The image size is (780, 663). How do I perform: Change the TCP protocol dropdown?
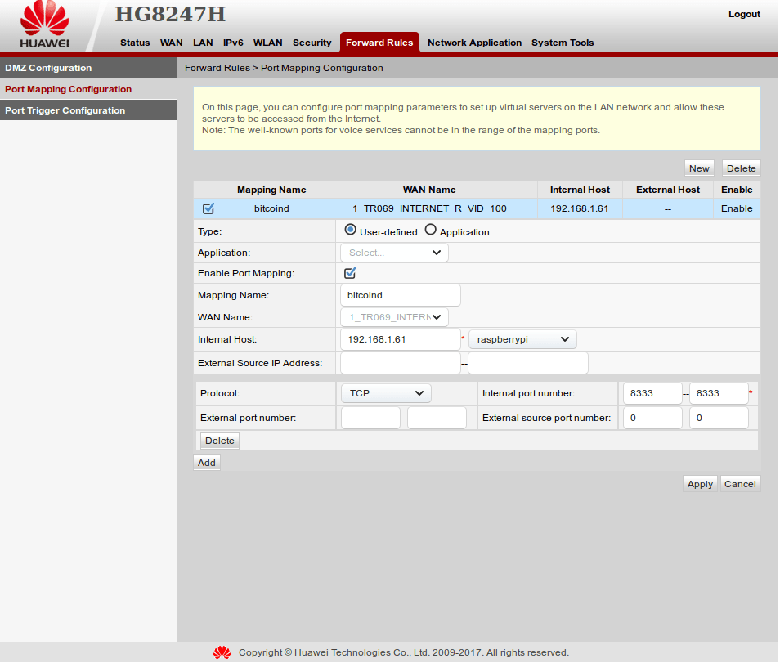(x=385, y=393)
